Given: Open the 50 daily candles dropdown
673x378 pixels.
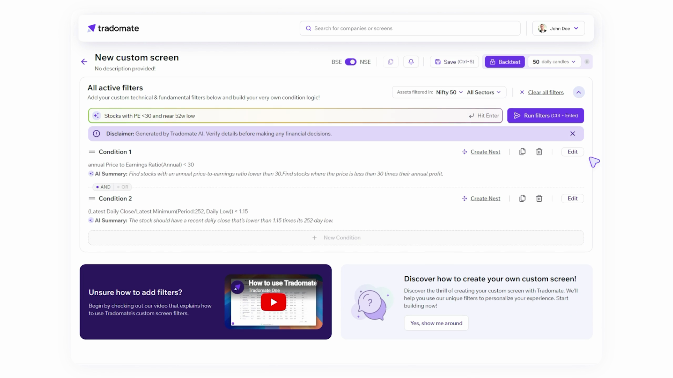Looking at the screenshot, I should click(554, 62).
